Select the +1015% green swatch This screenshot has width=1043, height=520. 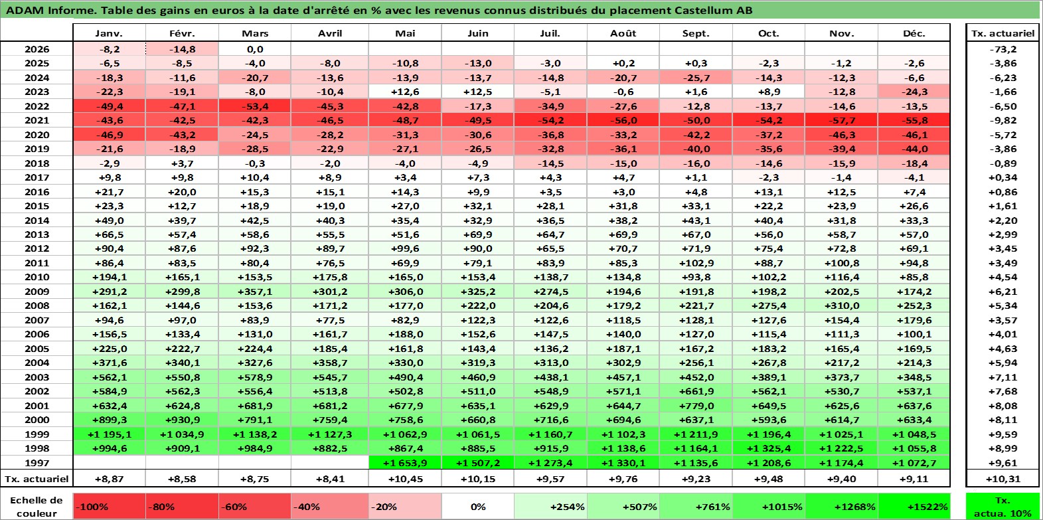tap(769, 507)
